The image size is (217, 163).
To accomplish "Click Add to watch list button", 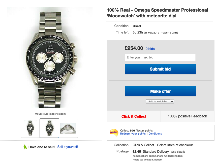I will tap(158, 102).
